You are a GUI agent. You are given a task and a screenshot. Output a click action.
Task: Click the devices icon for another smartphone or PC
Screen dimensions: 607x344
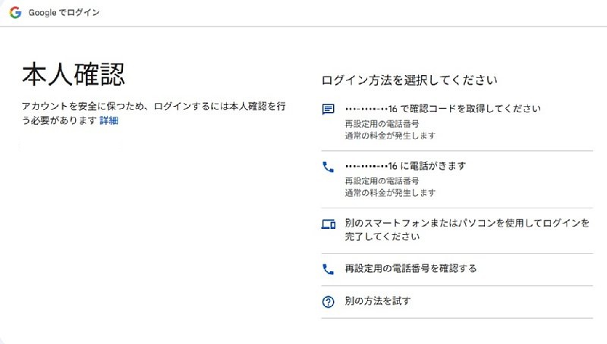pos(329,224)
